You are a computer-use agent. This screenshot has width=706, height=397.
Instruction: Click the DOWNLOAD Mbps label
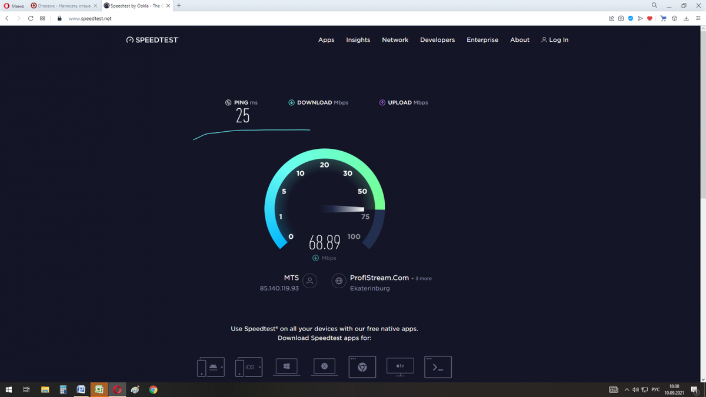(318, 102)
